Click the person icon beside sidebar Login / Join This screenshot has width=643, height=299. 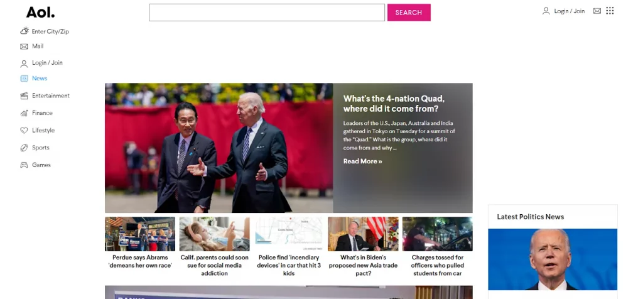(24, 63)
